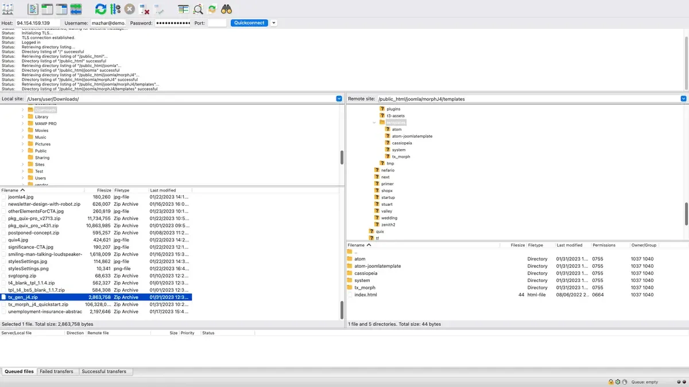The height and width of the screenshot is (387, 689).
Task: Toggle directory comparison with magnifier icon
Action: 198,9
